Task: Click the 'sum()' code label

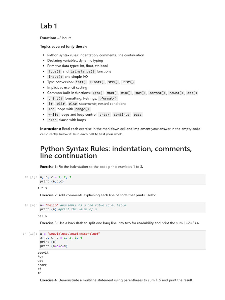Action: (x=140, y=93)
